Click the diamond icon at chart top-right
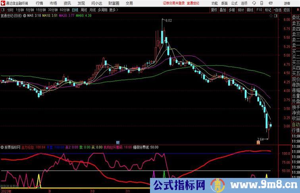This screenshot has width=300, height=193. [271, 16]
